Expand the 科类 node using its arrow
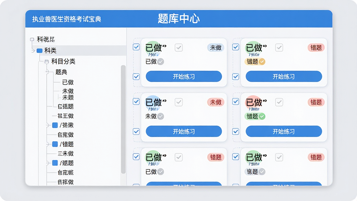Image resolution: width=357 pixels, height=201 pixels. [x=33, y=51]
